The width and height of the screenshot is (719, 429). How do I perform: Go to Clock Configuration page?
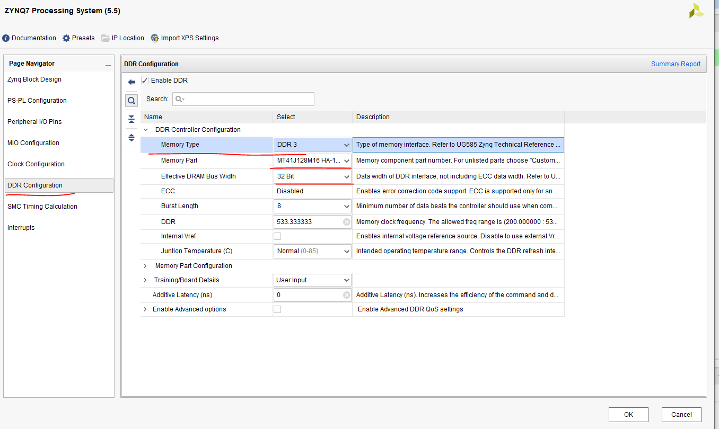point(36,164)
